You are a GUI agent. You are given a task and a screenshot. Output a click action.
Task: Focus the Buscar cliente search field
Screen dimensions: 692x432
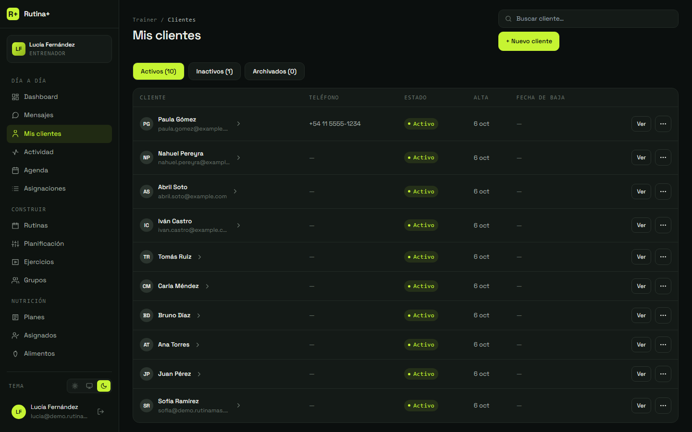point(588,19)
